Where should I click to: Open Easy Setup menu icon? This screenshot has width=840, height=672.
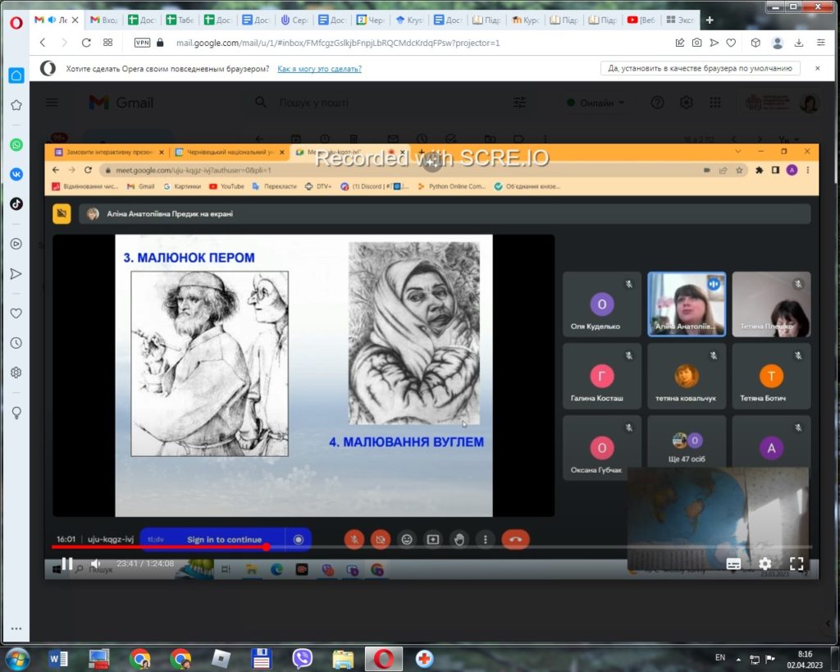820,43
